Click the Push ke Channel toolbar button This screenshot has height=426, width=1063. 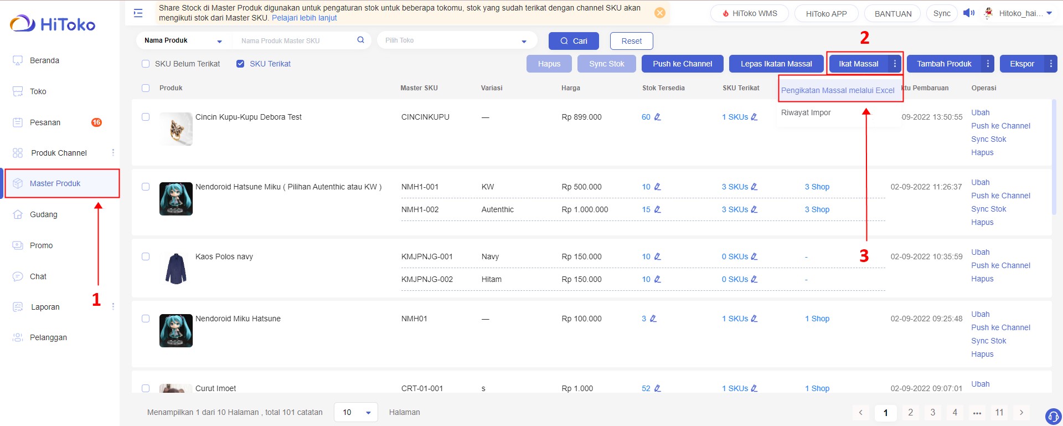683,64
